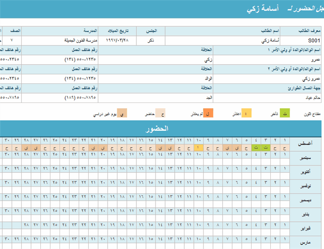Click day '٢٨' header in February row

click(x=26, y=225)
